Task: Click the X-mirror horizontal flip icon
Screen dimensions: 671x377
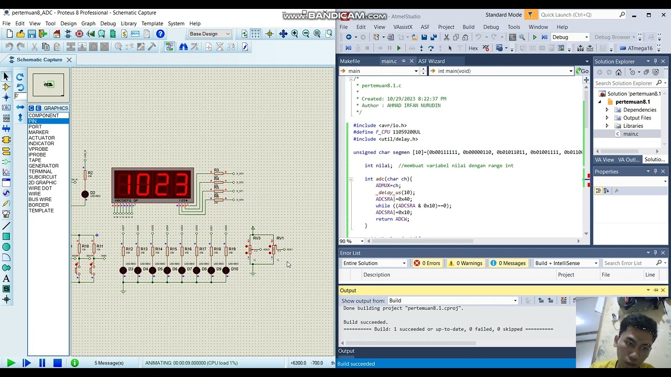Action: 20,107
